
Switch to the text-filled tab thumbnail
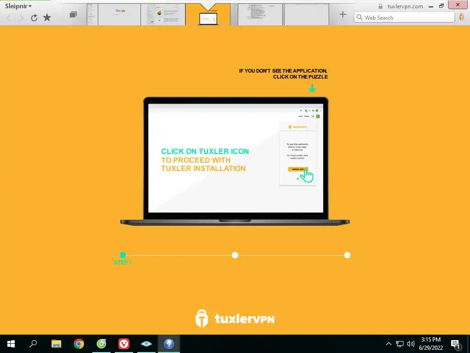click(260, 14)
